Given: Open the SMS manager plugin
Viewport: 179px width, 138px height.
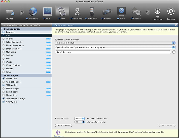Looking at the screenshot, I should click(26, 88).
